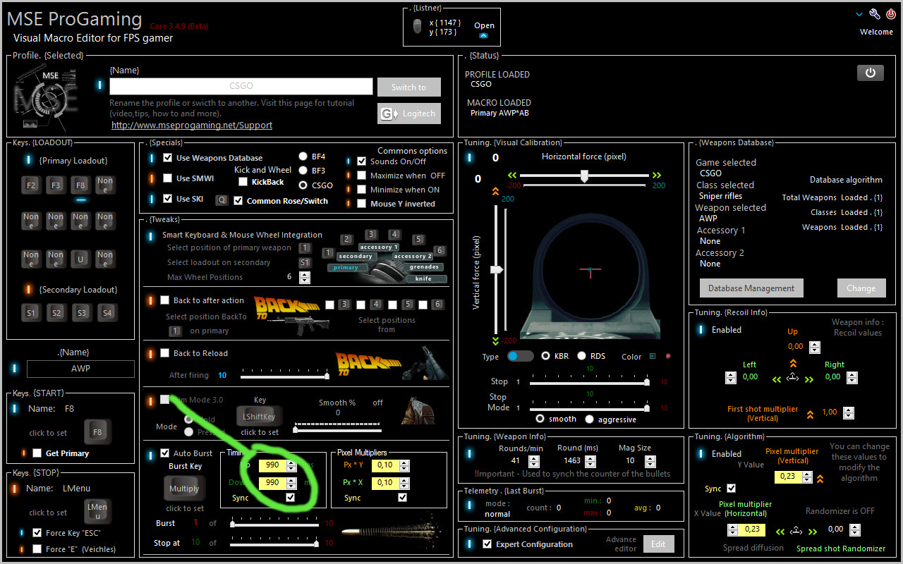Viewport: 903px width, 564px height.
Task: Open settings via the wrench icon
Action: pos(875,14)
